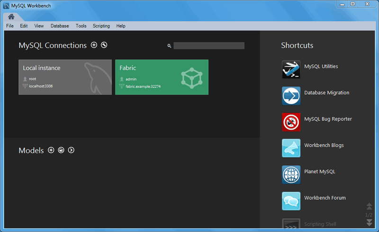379x232 pixels.
Task: Open the Scripting menu
Action: pyautogui.click(x=101, y=26)
